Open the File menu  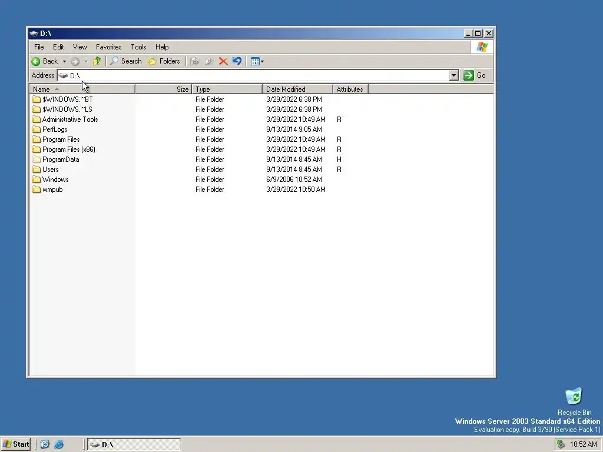(x=39, y=47)
